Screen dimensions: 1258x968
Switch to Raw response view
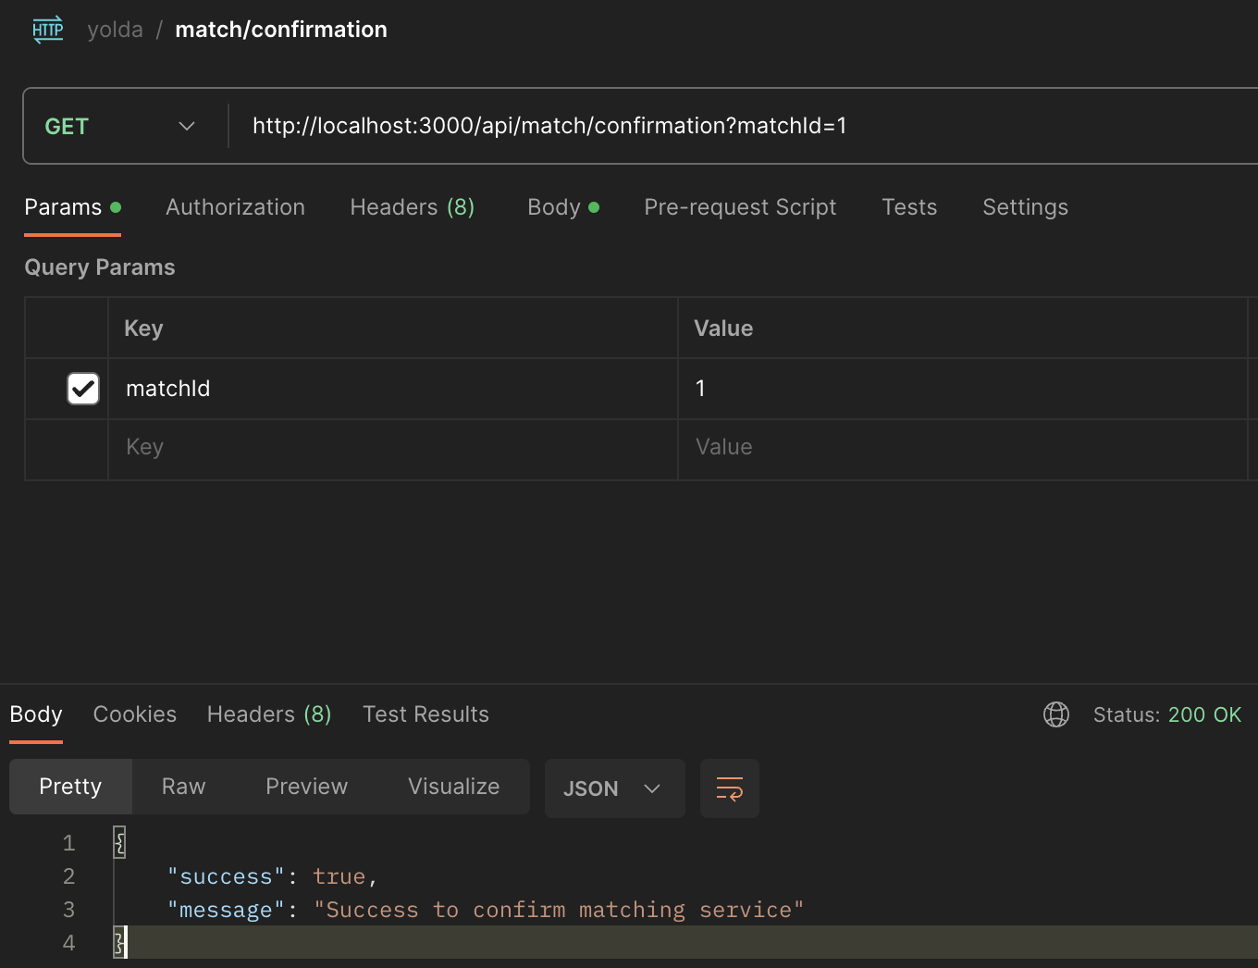[183, 787]
